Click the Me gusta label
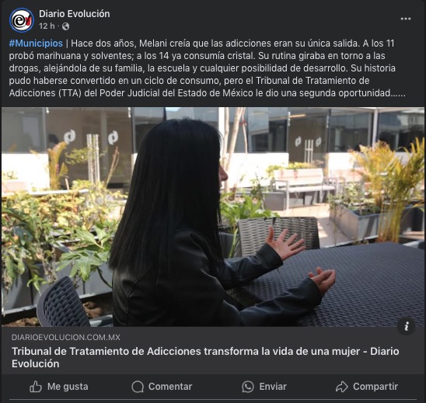 (68, 387)
